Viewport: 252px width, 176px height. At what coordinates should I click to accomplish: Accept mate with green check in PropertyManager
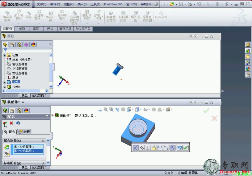coord(5,123)
